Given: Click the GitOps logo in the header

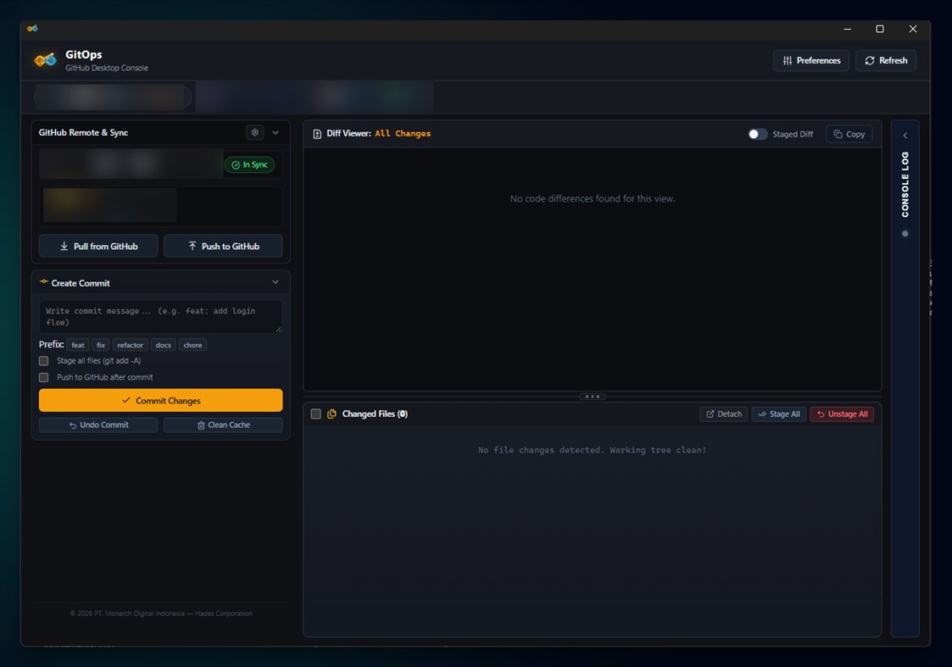Looking at the screenshot, I should 46,60.
